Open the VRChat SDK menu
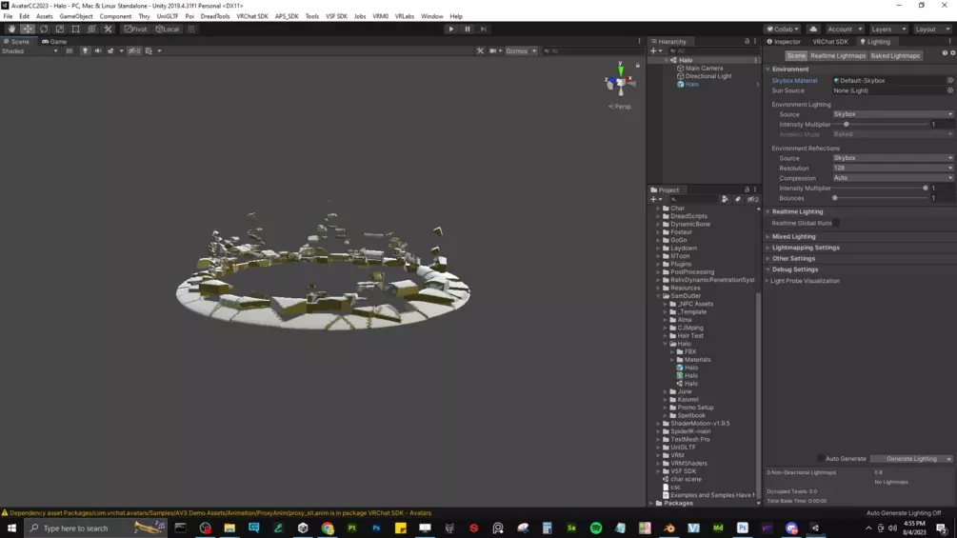 252,16
